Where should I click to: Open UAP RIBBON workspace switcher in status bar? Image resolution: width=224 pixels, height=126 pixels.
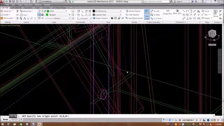click(188, 120)
